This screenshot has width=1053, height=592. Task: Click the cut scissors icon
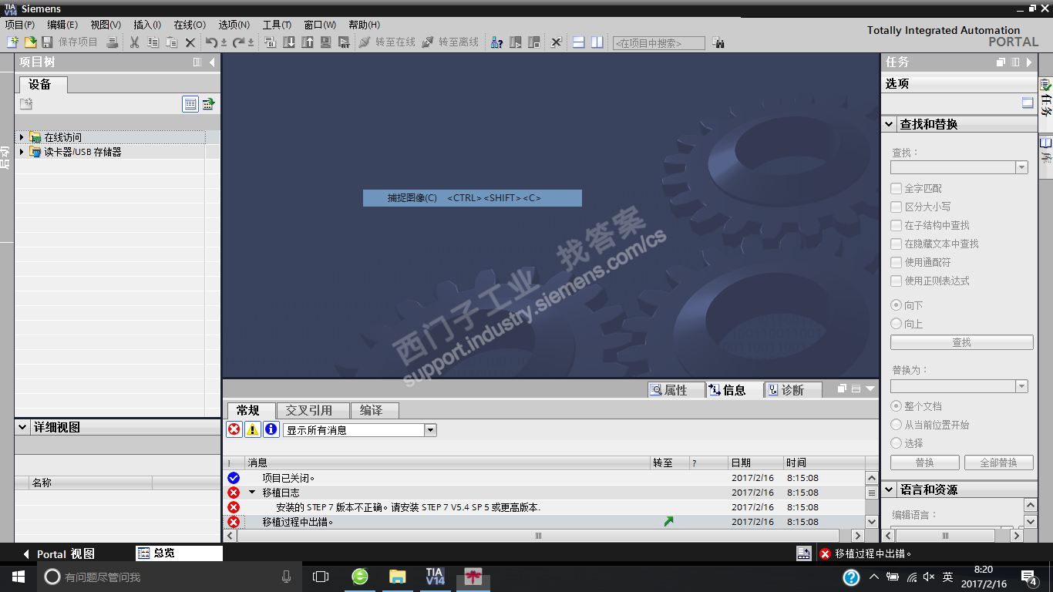134,42
